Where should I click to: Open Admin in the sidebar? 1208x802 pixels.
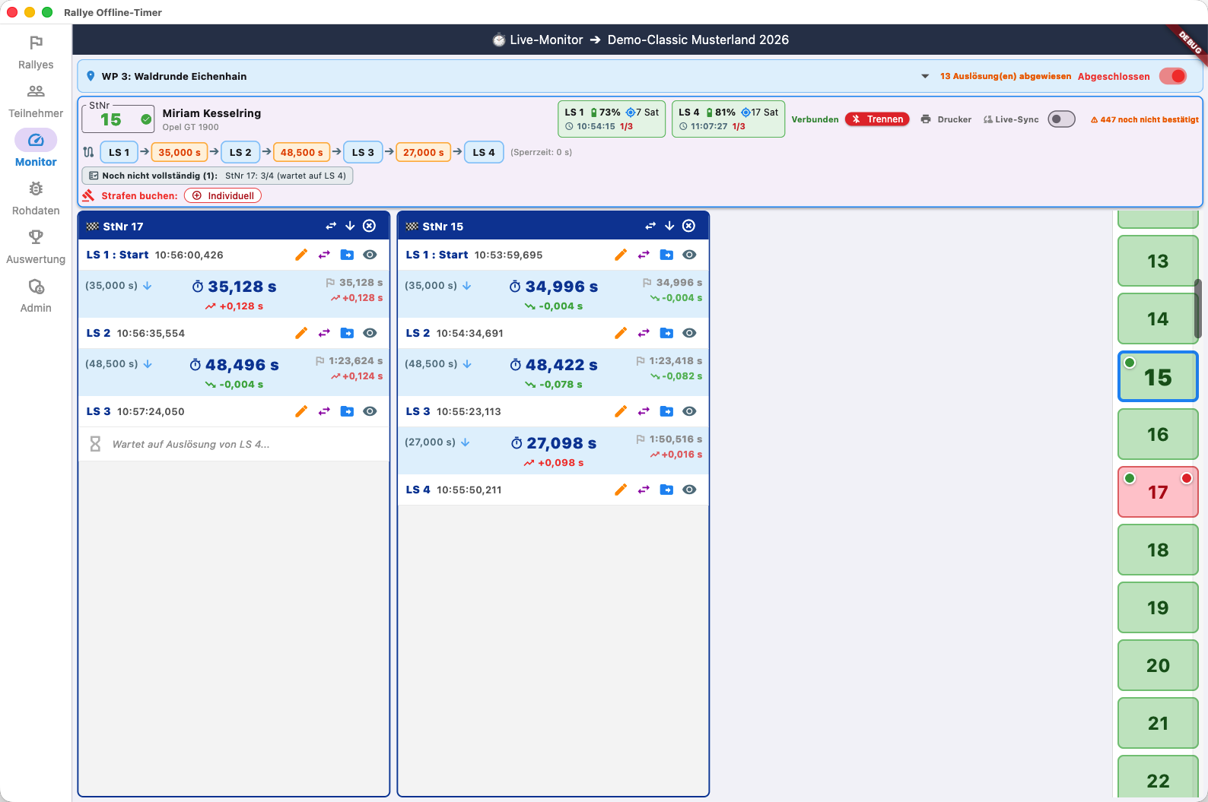click(36, 295)
